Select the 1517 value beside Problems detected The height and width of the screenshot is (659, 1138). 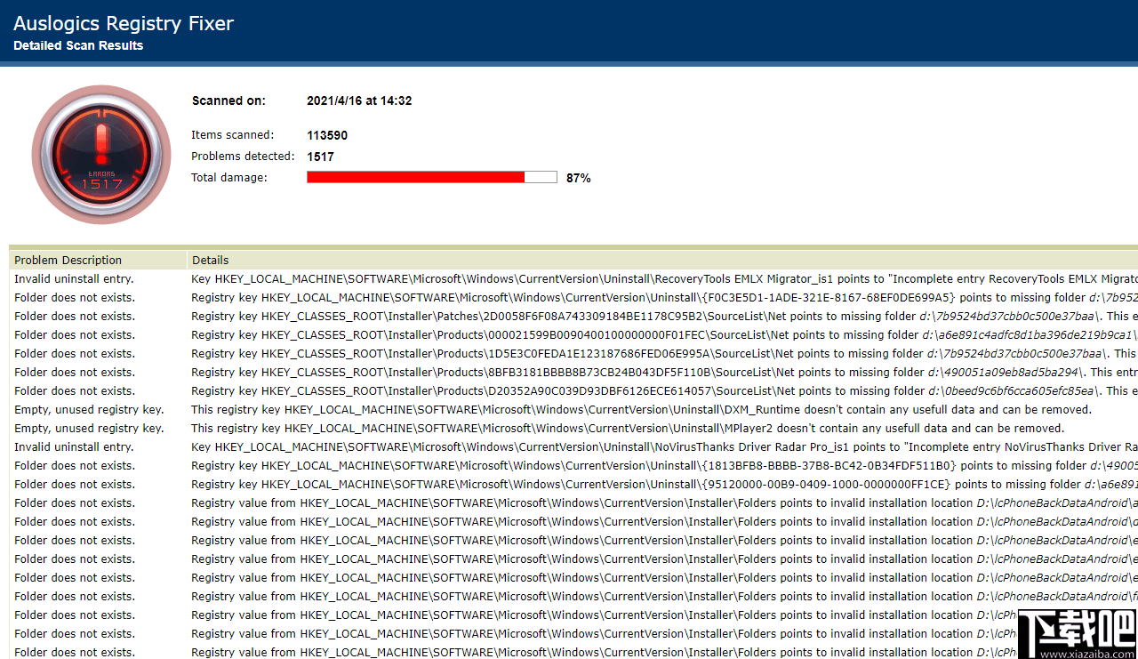[x=320, y=157]
